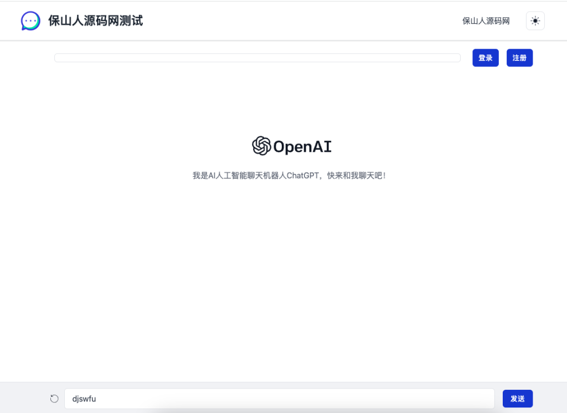The width and height of the screenshot is (567, 413).
Task: Click the 注册 register button
Action: [519, 58]
